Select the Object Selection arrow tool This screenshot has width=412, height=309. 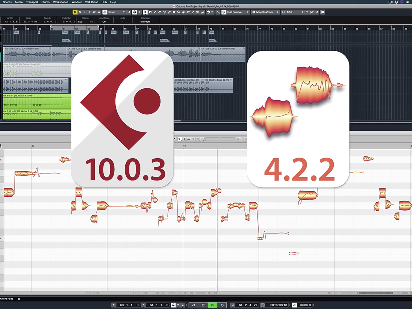[145, 12]
